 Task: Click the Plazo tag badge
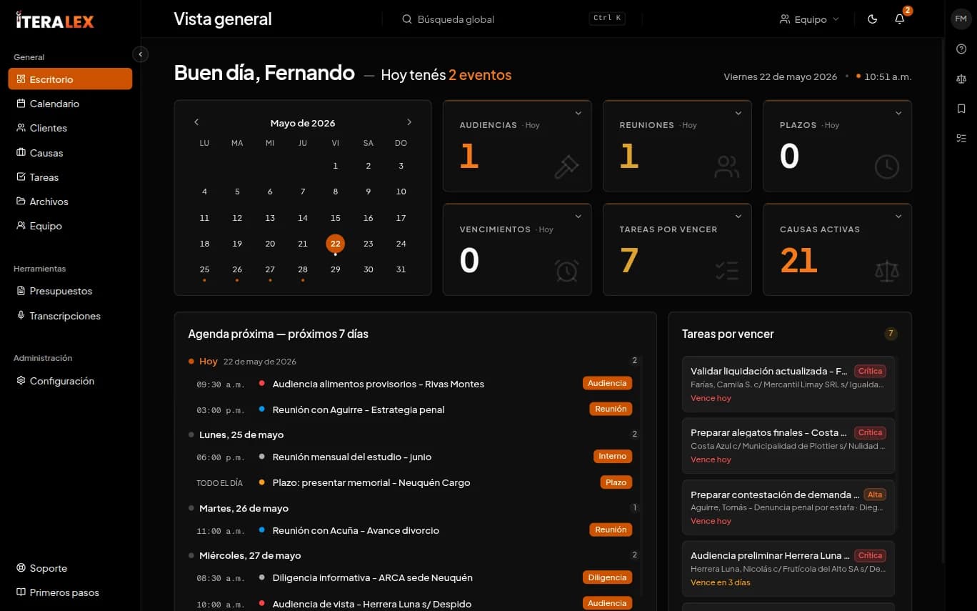click(616, 482)
